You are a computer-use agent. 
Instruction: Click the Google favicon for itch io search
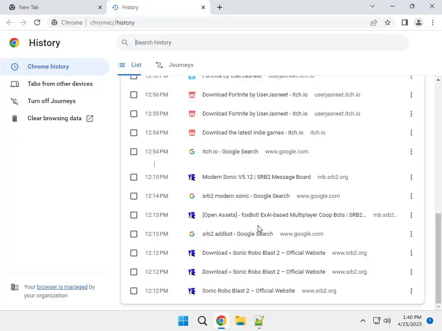click(x=192, y=152)
